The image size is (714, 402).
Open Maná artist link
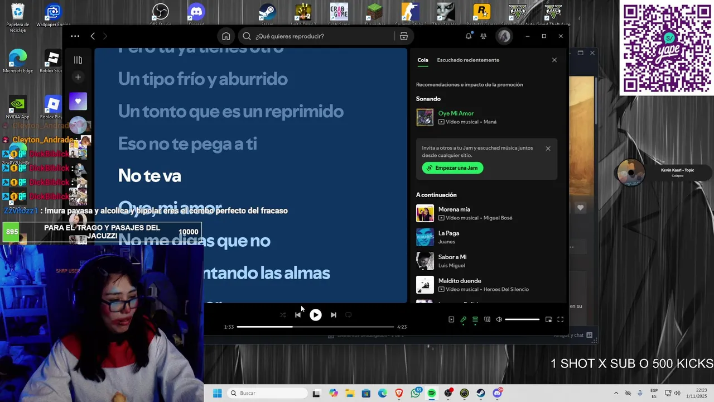pyautogui.click(x=490, y=122)
